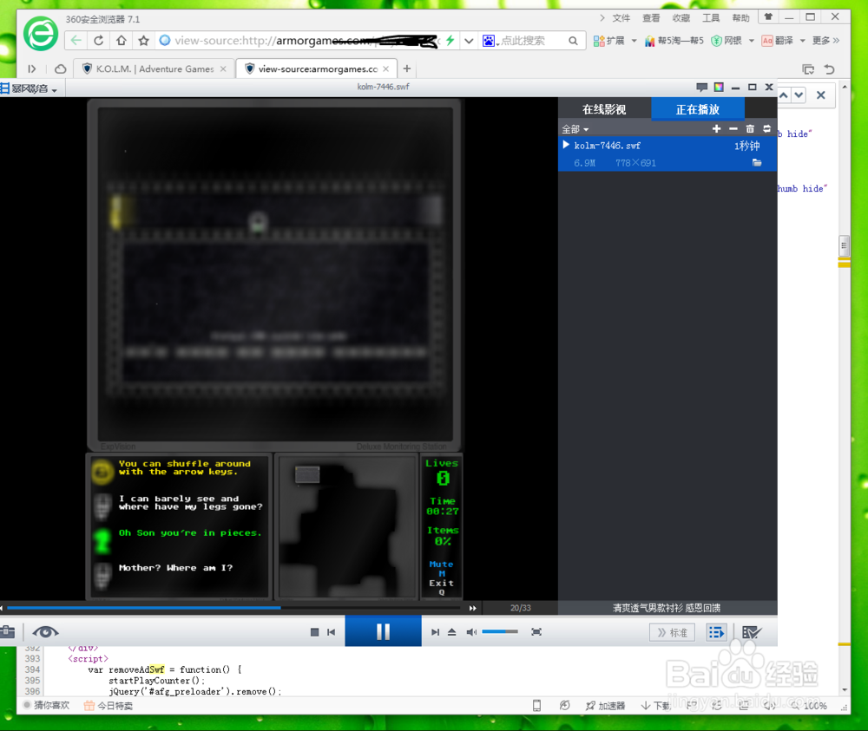Click the magnifier search icon

point(573,41)
